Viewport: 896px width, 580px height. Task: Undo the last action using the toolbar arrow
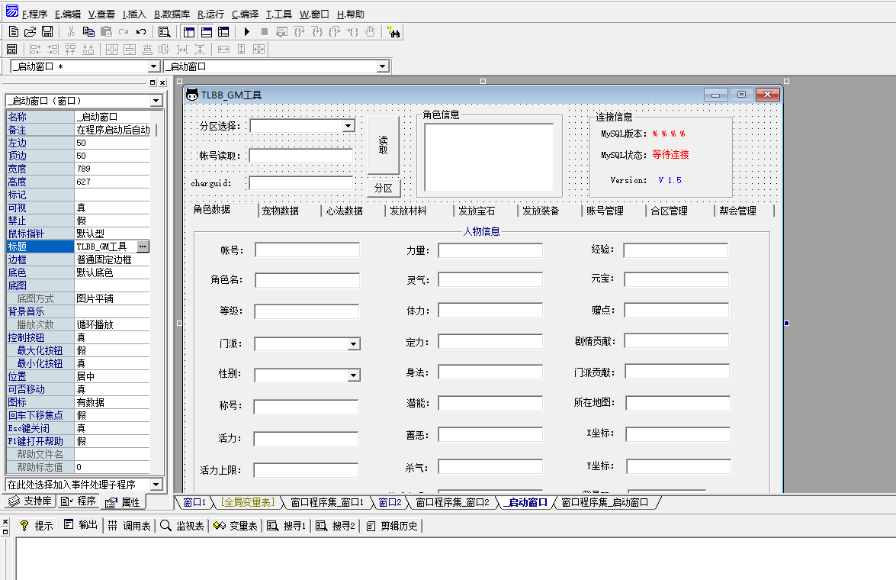[141, 31]
